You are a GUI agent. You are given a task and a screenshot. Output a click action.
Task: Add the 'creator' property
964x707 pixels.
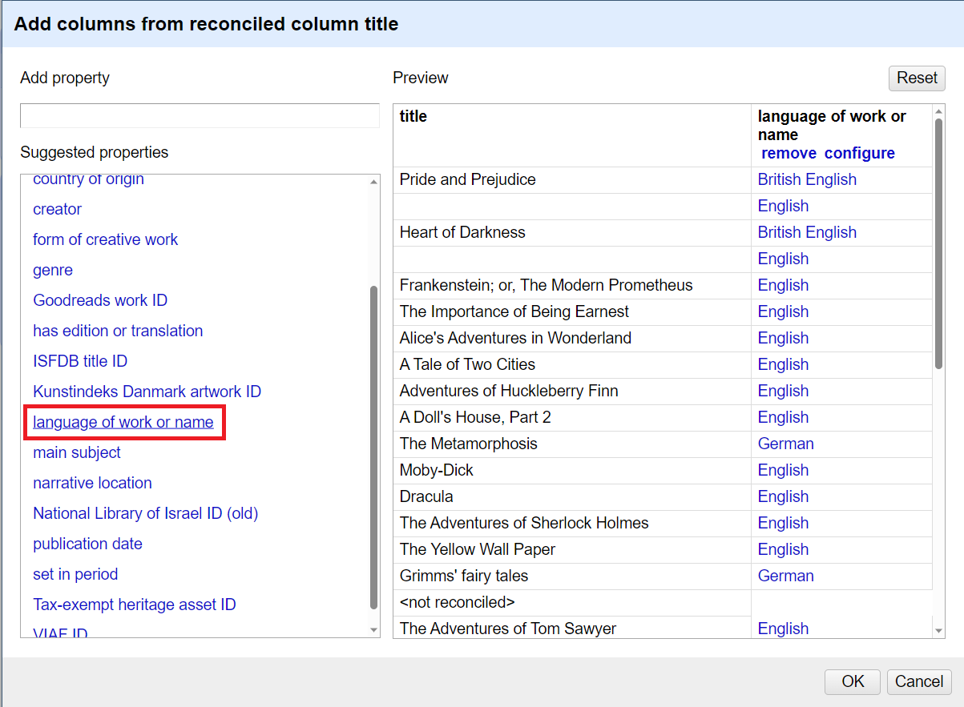point(57,209)
